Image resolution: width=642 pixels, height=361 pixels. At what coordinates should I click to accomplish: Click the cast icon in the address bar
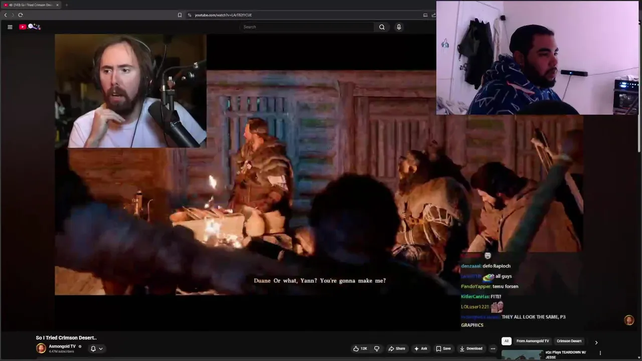point(425,15)
